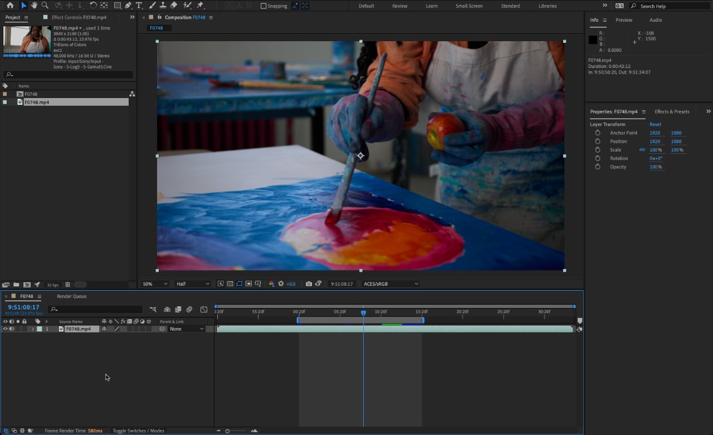Open the Half resolution dropdown
713x435 pixels.
pyautogui.click(x=193, y=284)
